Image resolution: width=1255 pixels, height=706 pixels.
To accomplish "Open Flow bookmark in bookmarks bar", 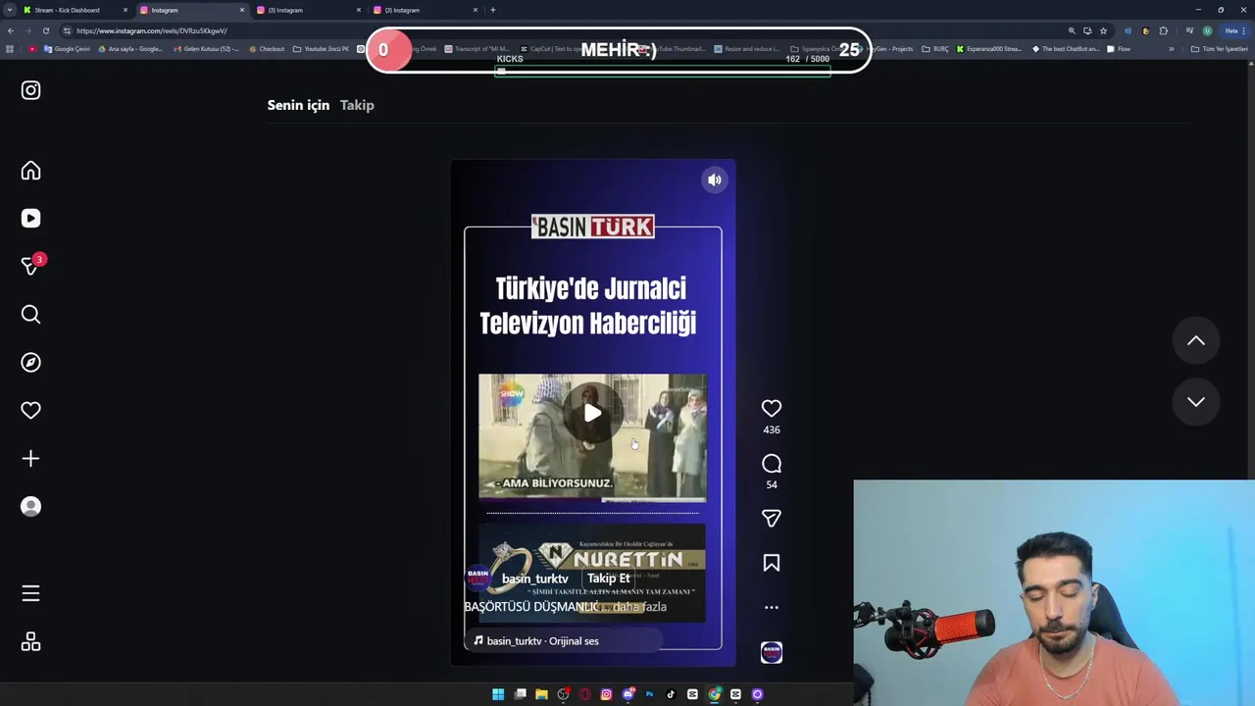I will tap(1118, 49).
